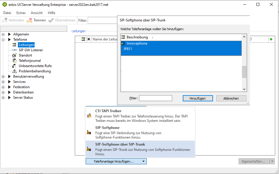Click the Trennen key icon
The height and width of the screenshot is (174, 279).
click(x=29, y=21)
